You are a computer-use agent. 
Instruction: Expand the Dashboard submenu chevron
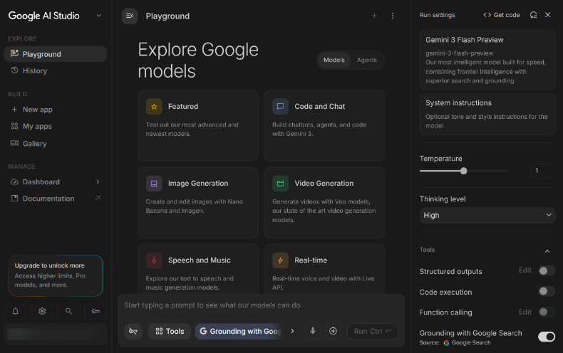click(98, 182)
